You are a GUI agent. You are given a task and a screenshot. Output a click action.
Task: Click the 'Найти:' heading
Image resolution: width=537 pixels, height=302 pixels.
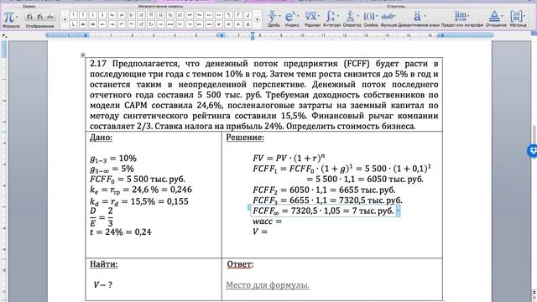click(x=104, y=264)
